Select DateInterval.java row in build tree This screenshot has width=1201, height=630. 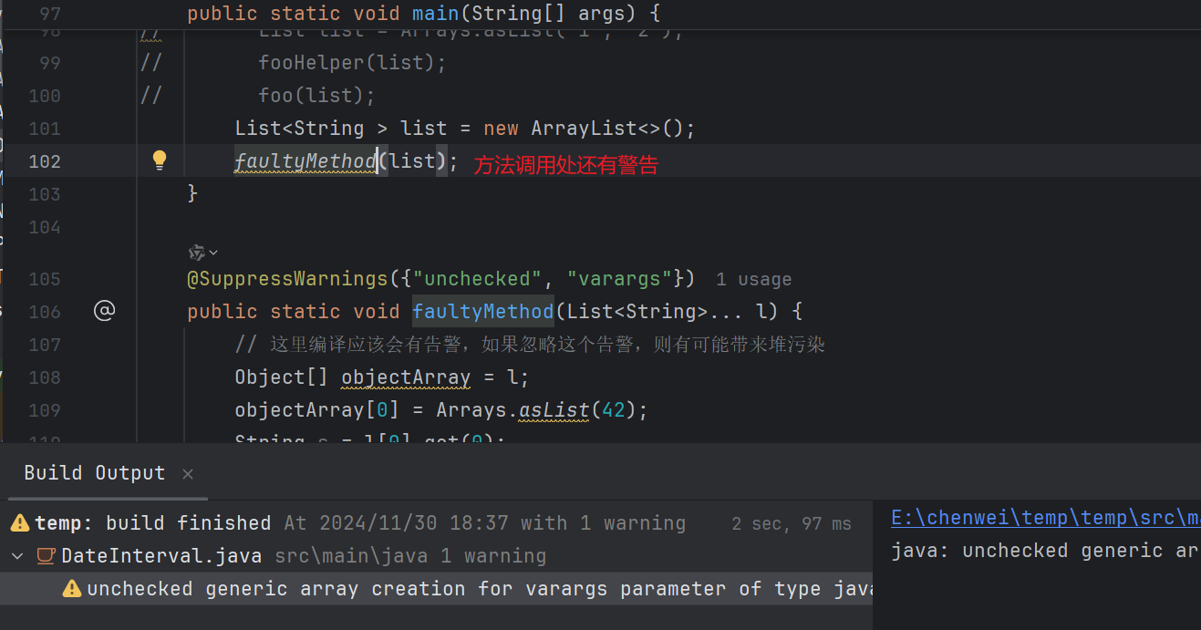[x=161, y=556]
